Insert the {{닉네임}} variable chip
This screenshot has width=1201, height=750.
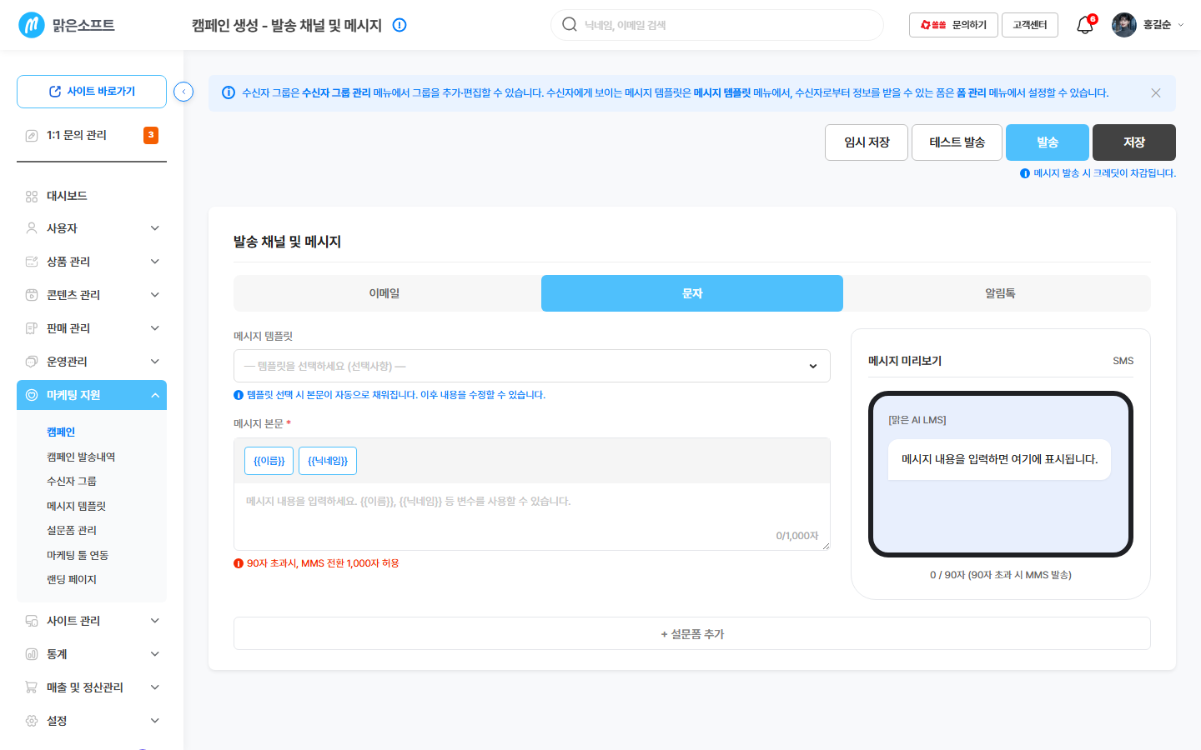click(328, 461)
